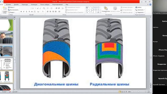Toggle text shadow formatting
This screenshot has height=94, width=167.
tap(29, 11)
